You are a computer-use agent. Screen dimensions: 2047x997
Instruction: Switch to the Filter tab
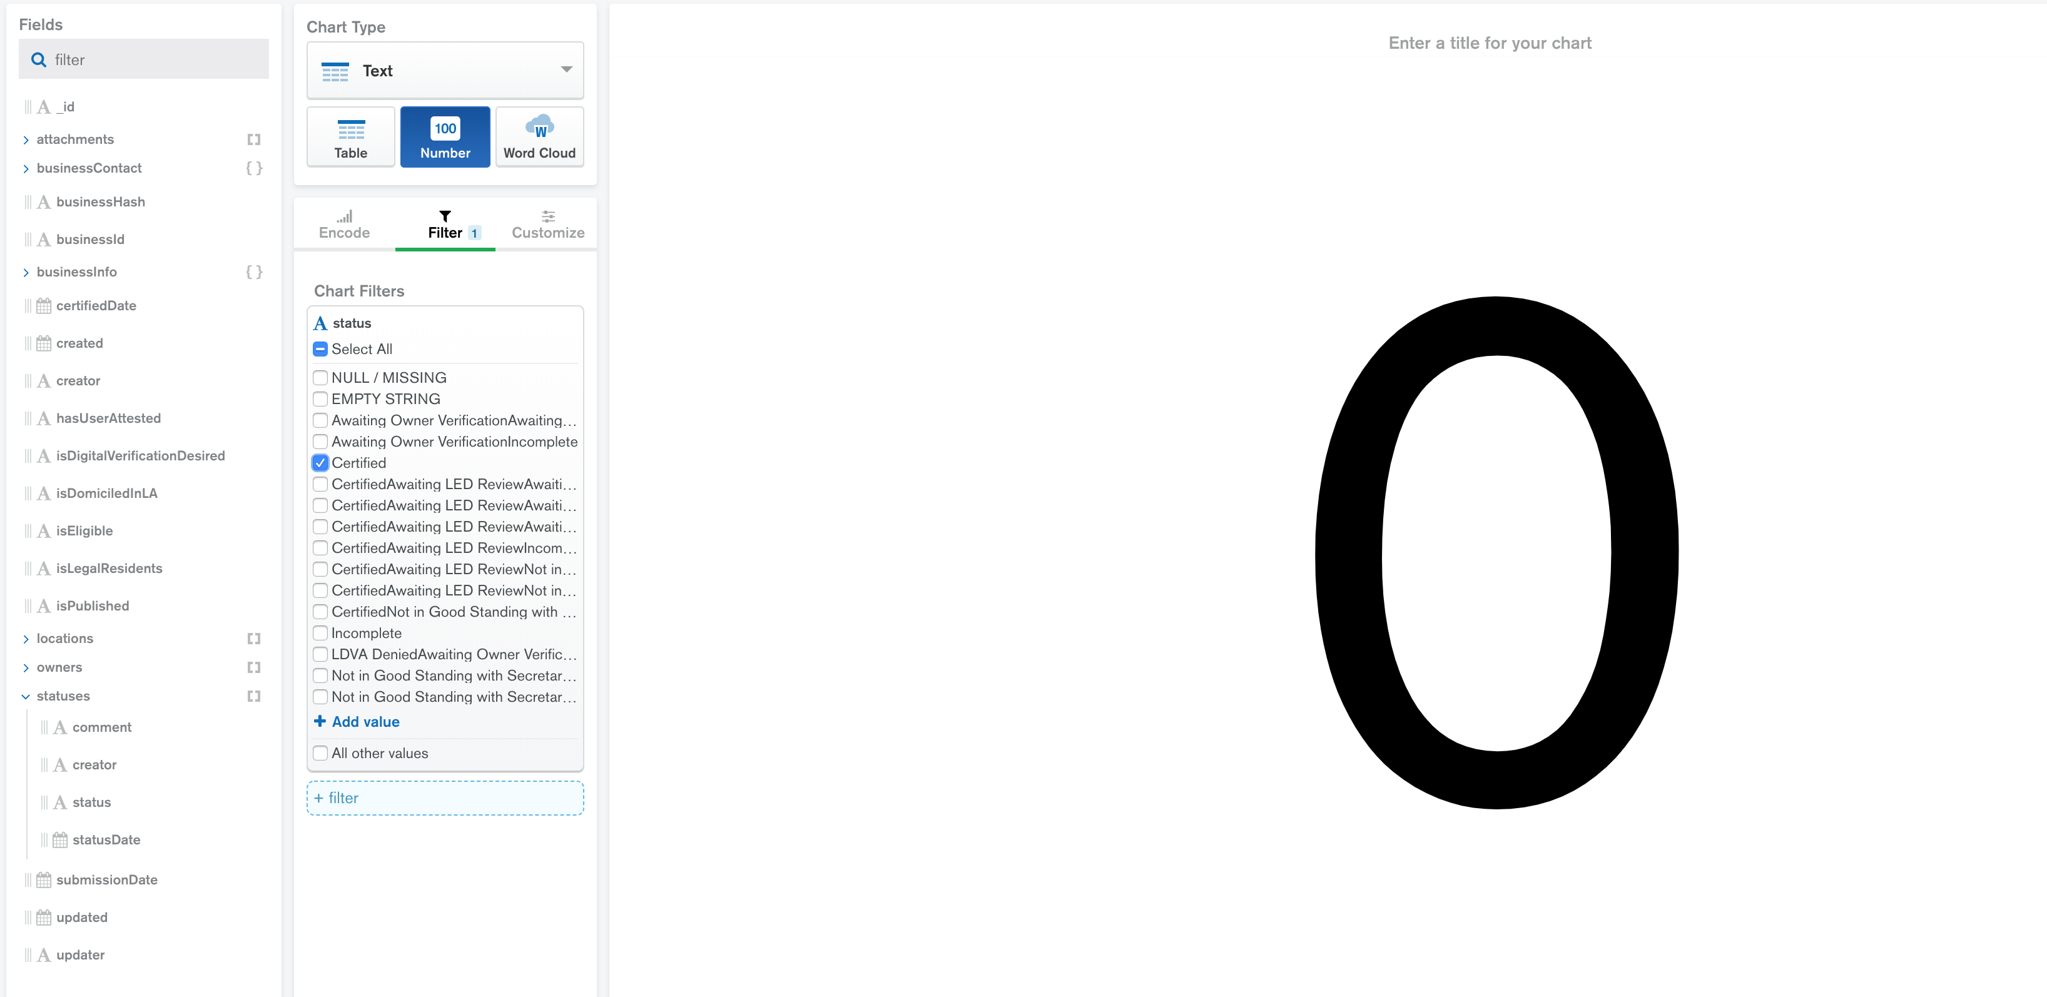445,225
